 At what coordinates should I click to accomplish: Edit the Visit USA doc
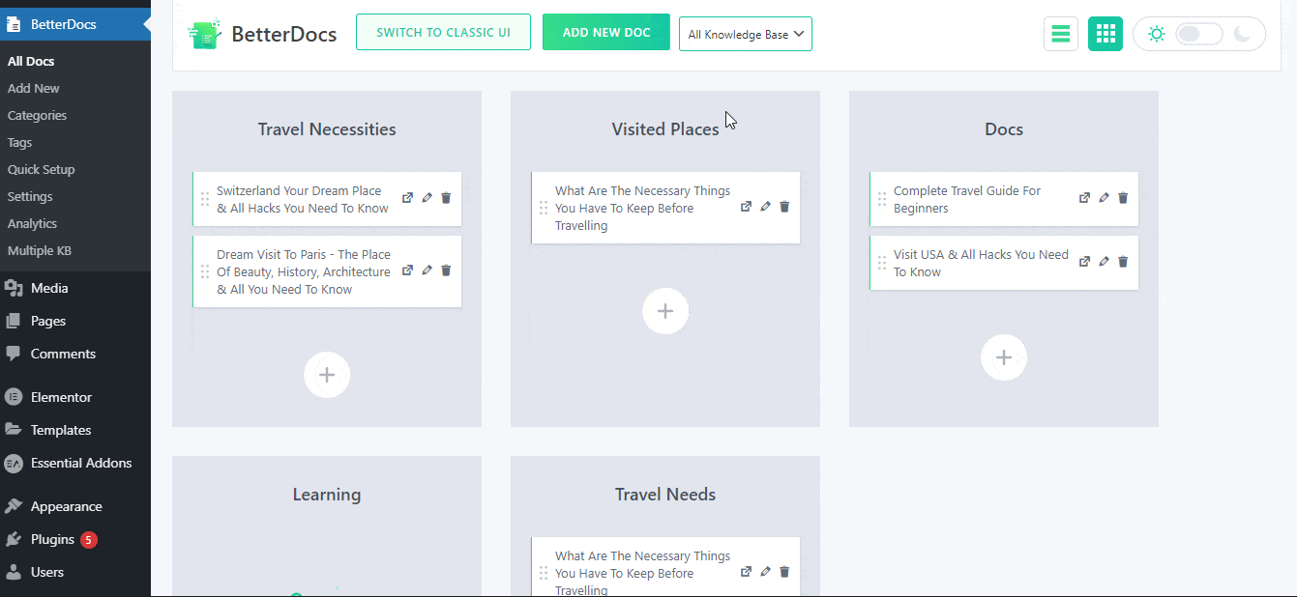pos(1104,262)
